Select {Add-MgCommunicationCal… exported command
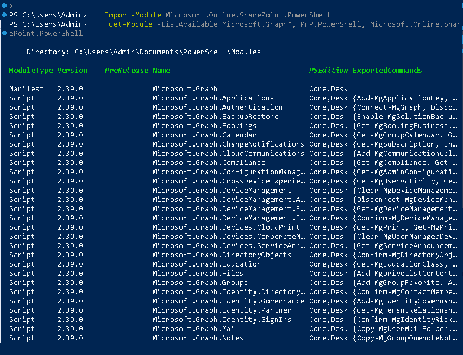 [405, 153]
